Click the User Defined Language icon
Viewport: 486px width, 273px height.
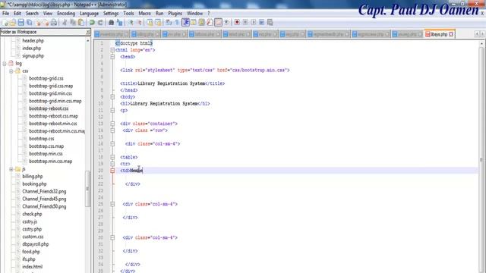[x=194, y=22]
